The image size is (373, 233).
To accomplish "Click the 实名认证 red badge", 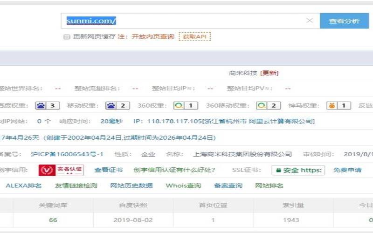I will pos(61,170).
